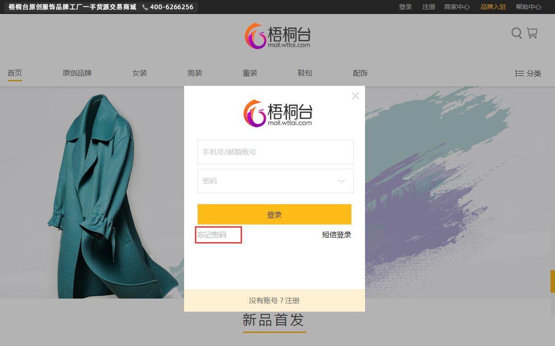Open 帮助中心 from top bar
The height and width of the screenshot is (346, 555).
[x=528, y=7]
